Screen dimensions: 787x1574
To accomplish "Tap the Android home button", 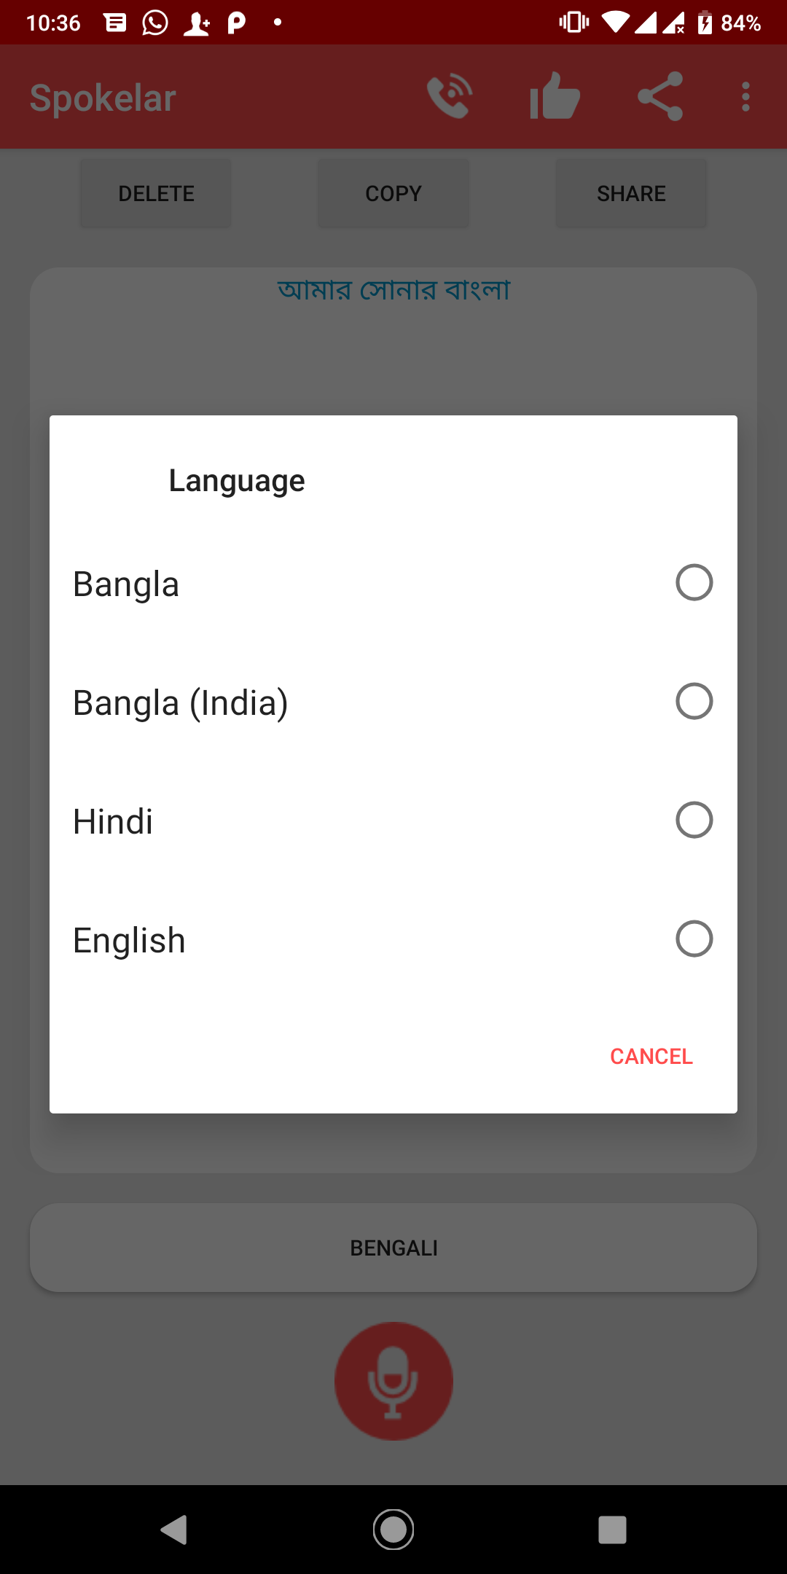I will coord(393,1530).
